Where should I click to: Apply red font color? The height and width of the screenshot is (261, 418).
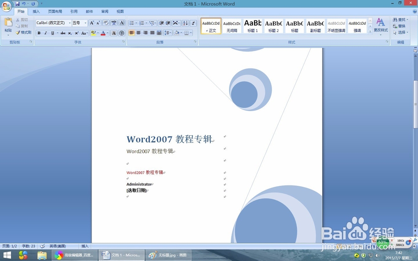(103, 33)
